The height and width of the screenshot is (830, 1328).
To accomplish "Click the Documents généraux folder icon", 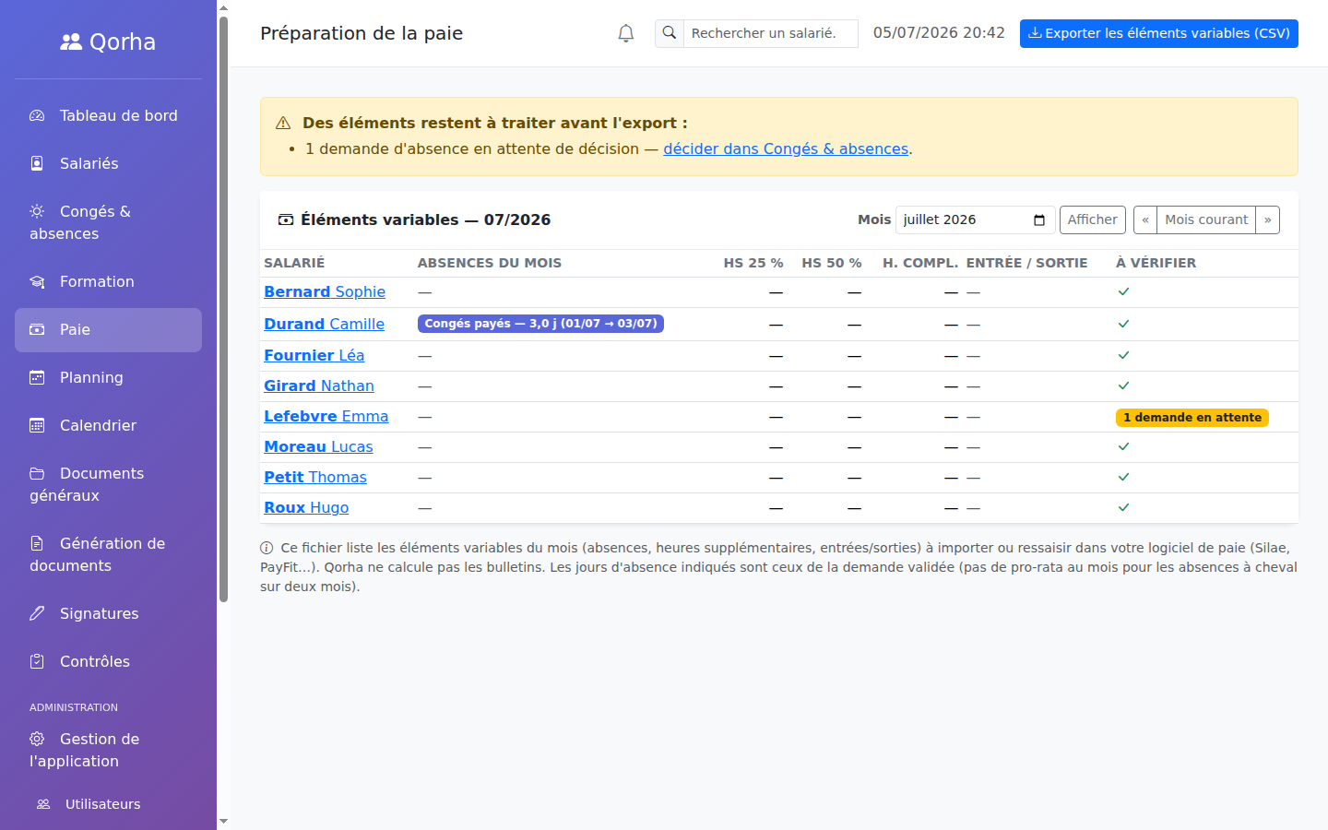I will 37,473.
